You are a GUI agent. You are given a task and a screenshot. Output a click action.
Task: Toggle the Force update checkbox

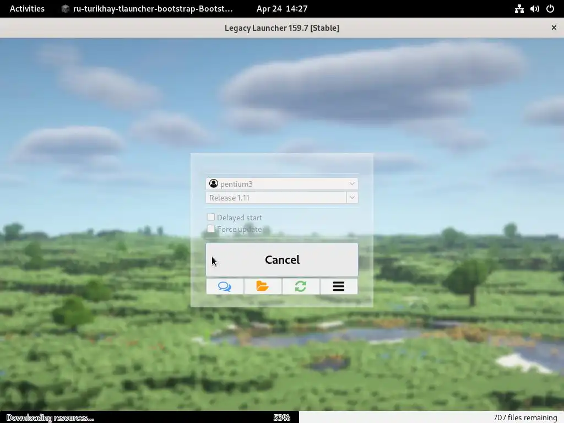coord(211,229)
